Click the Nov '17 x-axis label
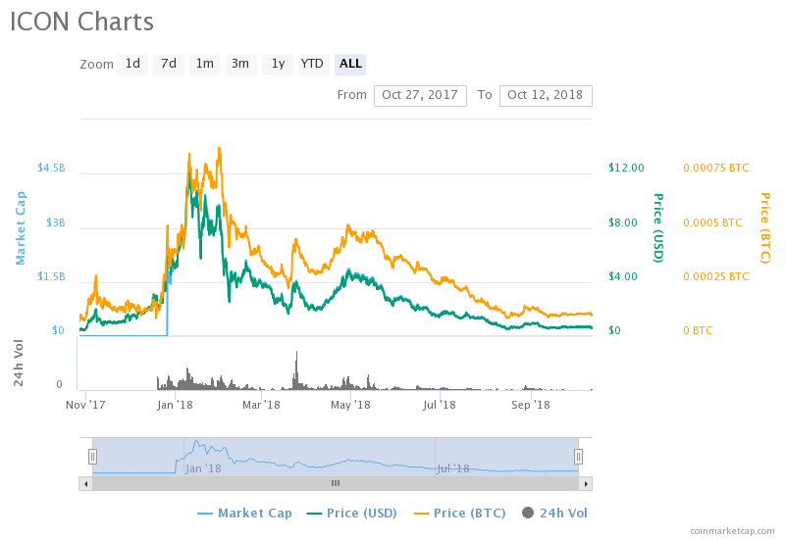Screen dimensions: 785x539 (x=85, y=405)
